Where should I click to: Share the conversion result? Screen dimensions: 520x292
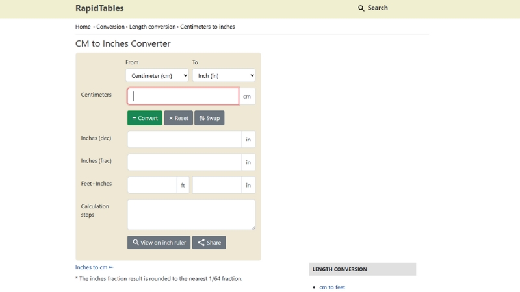(x=209, y=243)
